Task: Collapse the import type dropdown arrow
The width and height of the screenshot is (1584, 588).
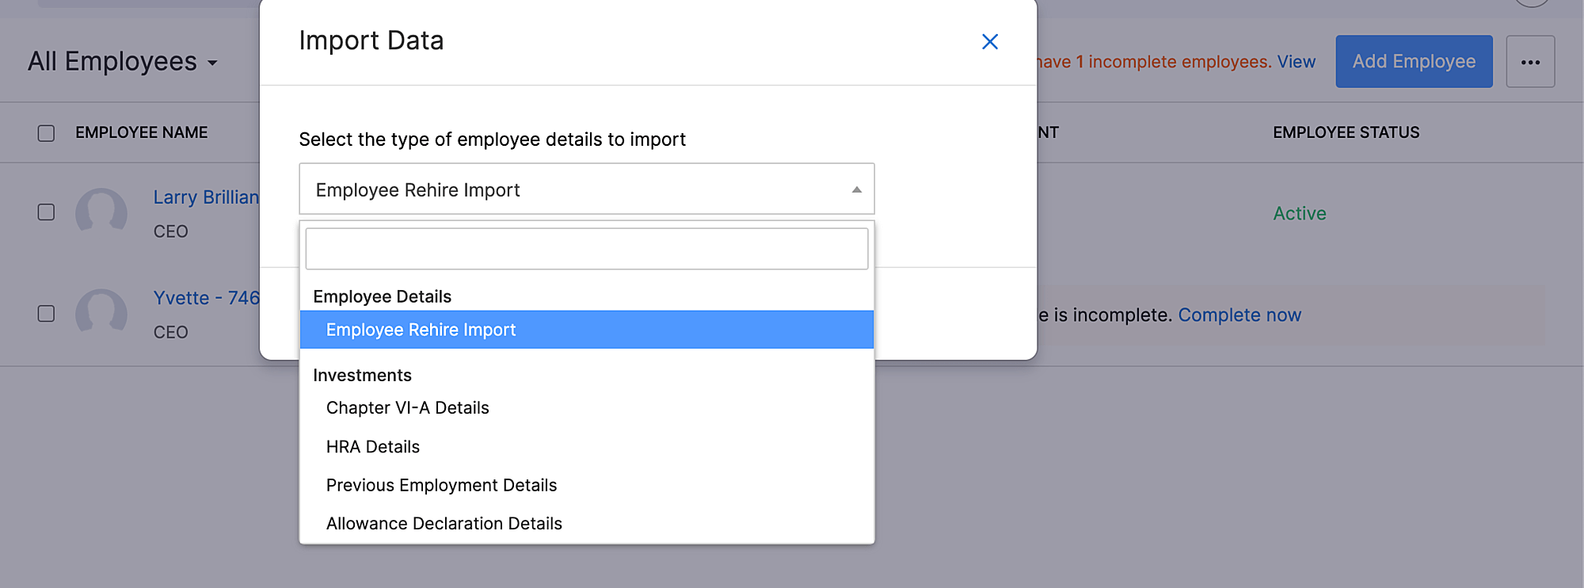Action: coord(856,189)
